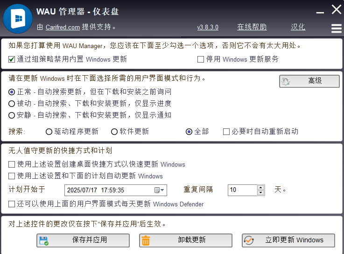Choose 驱动程序更新 search option

pyautogui.click(x=49, y=132)
